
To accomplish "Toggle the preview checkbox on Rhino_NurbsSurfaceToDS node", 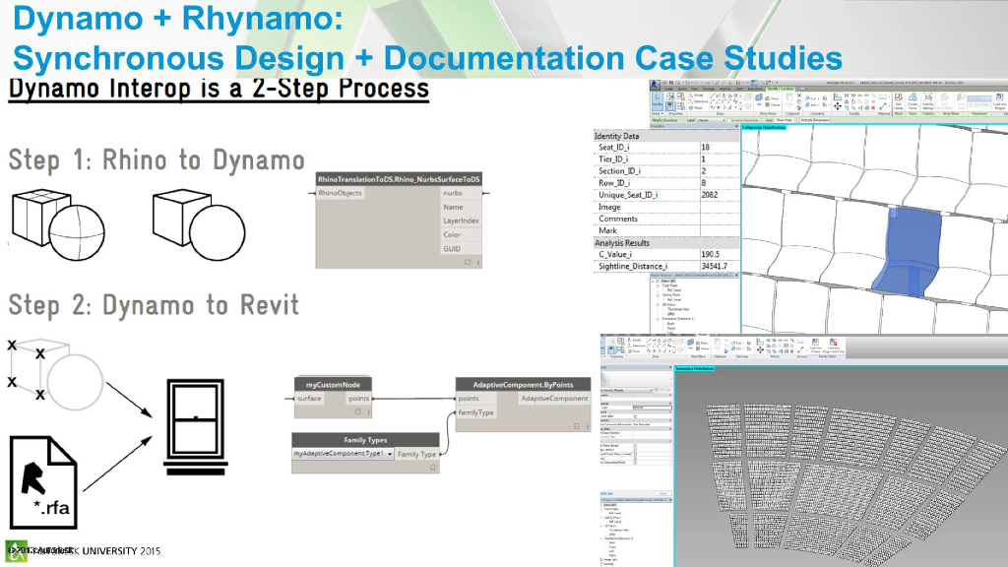I will pos(467,263).
